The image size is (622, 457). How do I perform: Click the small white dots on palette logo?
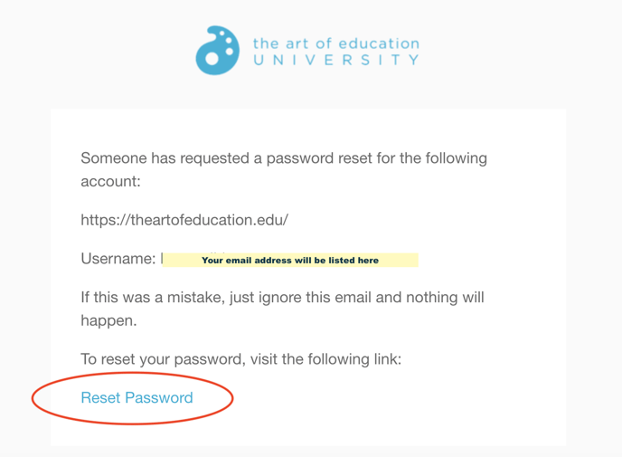pyautogui.click(x=227, y=43)
